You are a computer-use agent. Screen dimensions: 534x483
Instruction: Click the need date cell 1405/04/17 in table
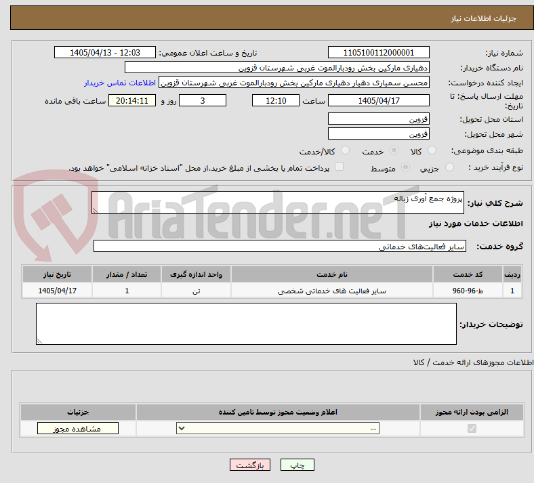click(x=57, y=291)
